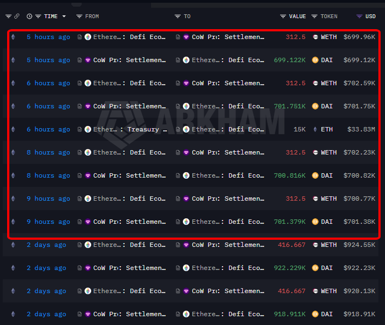Select the 701.379K value cell
Screen dimensions: 385x325
[290, 222]
